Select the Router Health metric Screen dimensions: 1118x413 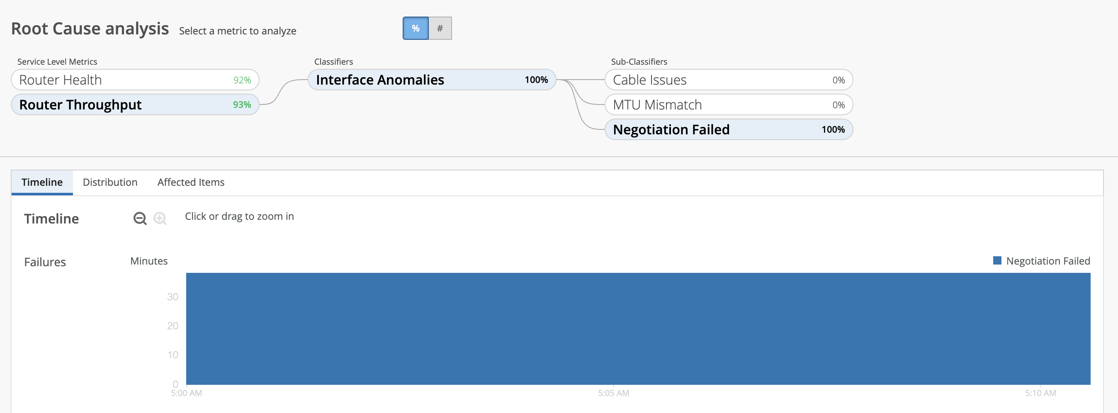pyautogui.click(x=134, y=80)
